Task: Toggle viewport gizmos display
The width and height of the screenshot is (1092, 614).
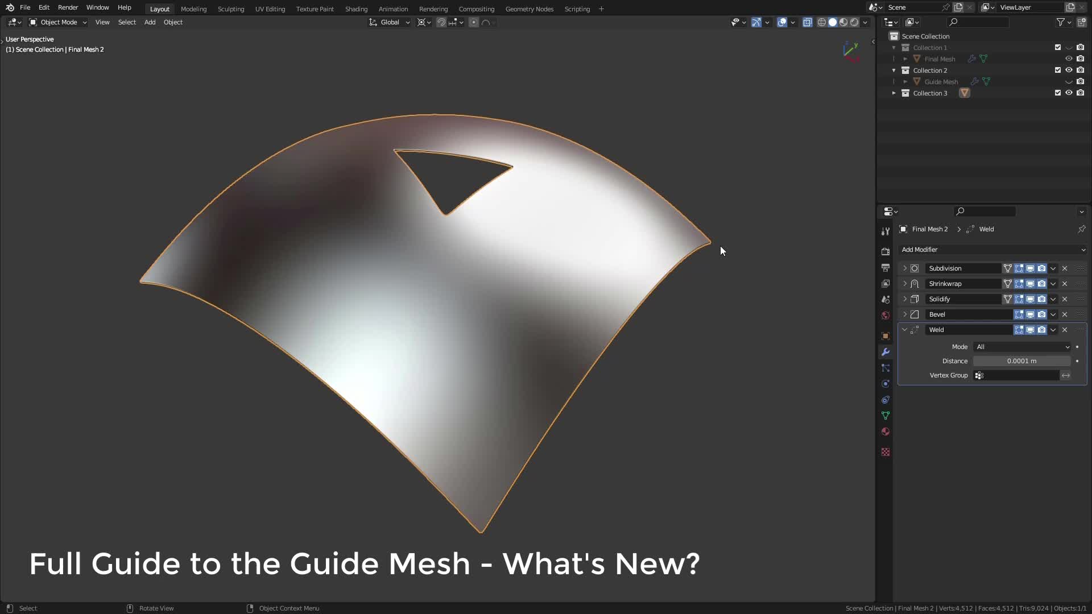Action: pos(756,22)
